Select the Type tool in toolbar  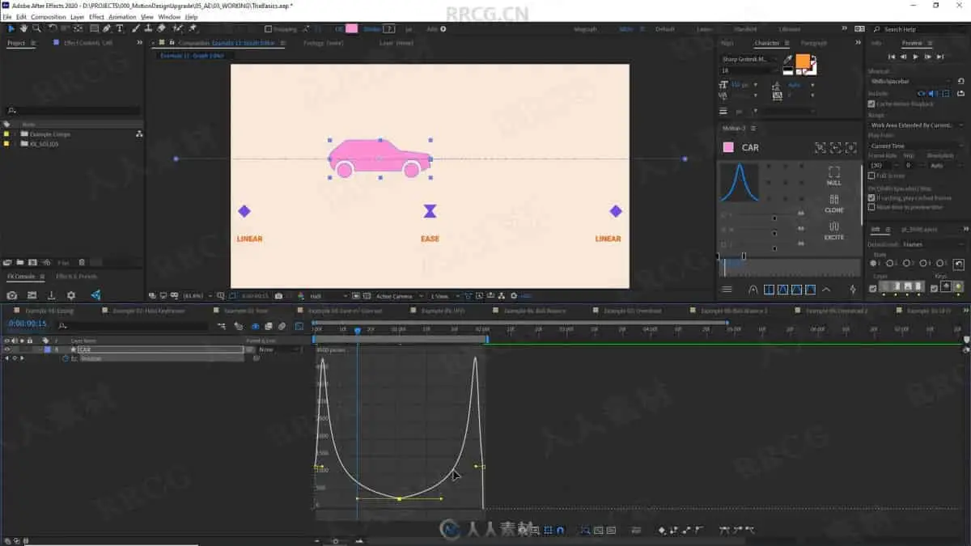(120, 28)
